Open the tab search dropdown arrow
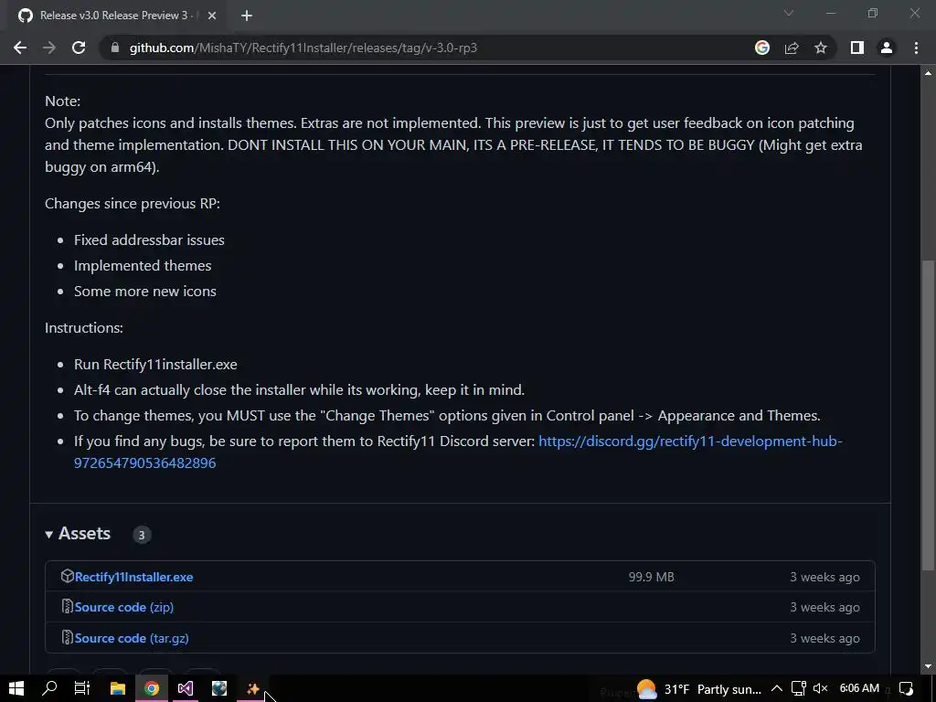Screen dimensions: 936x702 point(789,13)
